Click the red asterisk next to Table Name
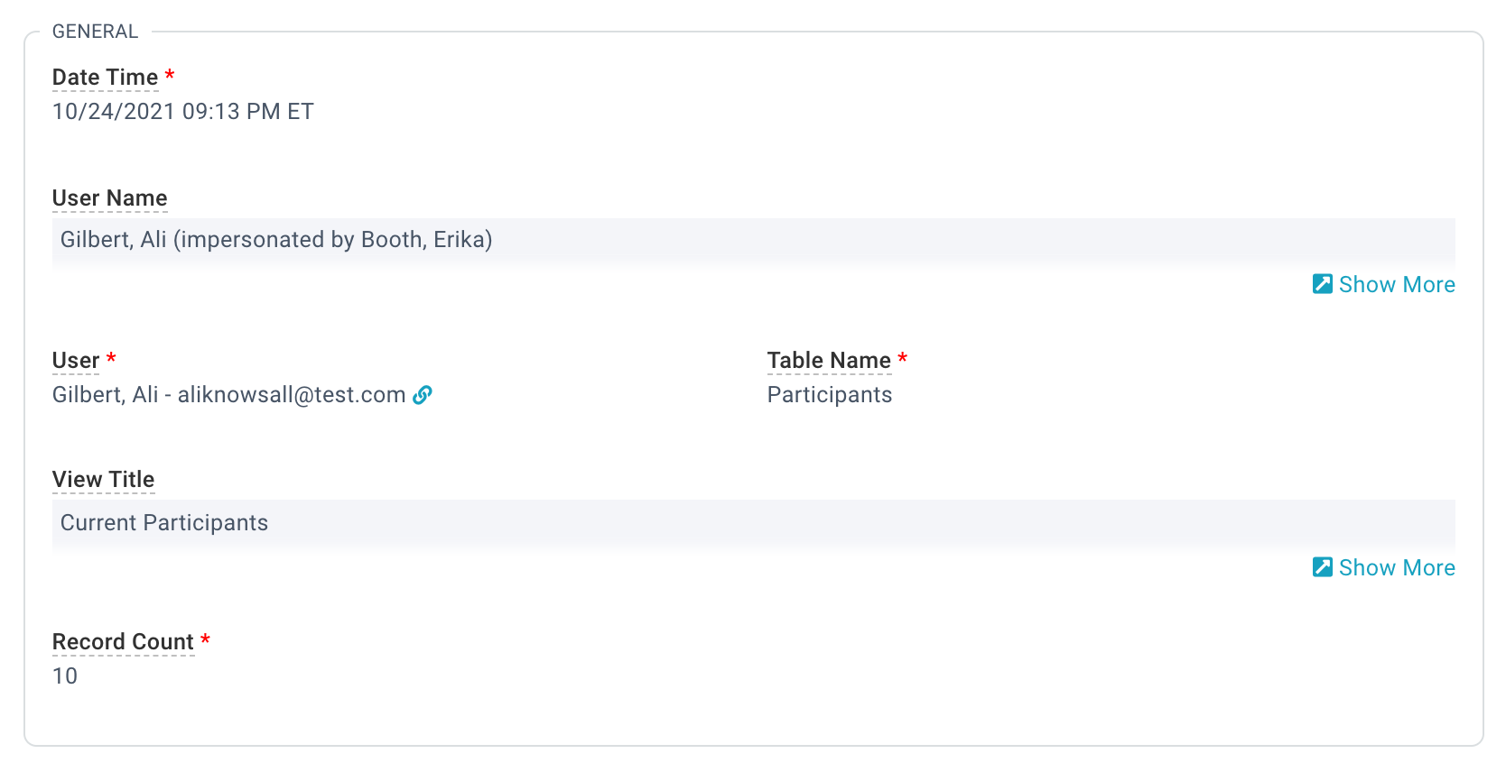This screenshot has width=1506, height=772. point(902,359)
